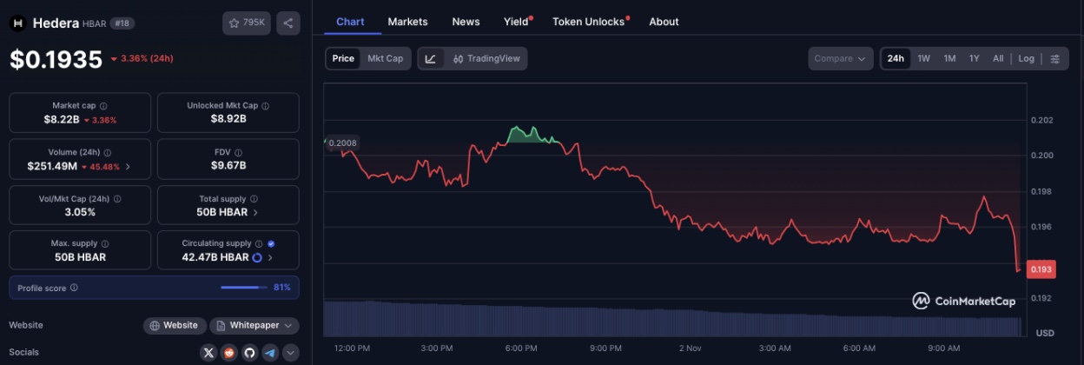This screenshot has height=365, width=1084.
Task: Expand more socials with chevron button
Action: (x=291, y=352)
